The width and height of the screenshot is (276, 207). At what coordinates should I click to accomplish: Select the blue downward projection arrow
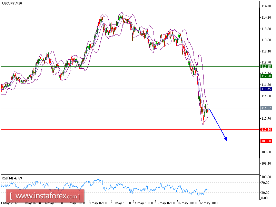pos(217,123)
